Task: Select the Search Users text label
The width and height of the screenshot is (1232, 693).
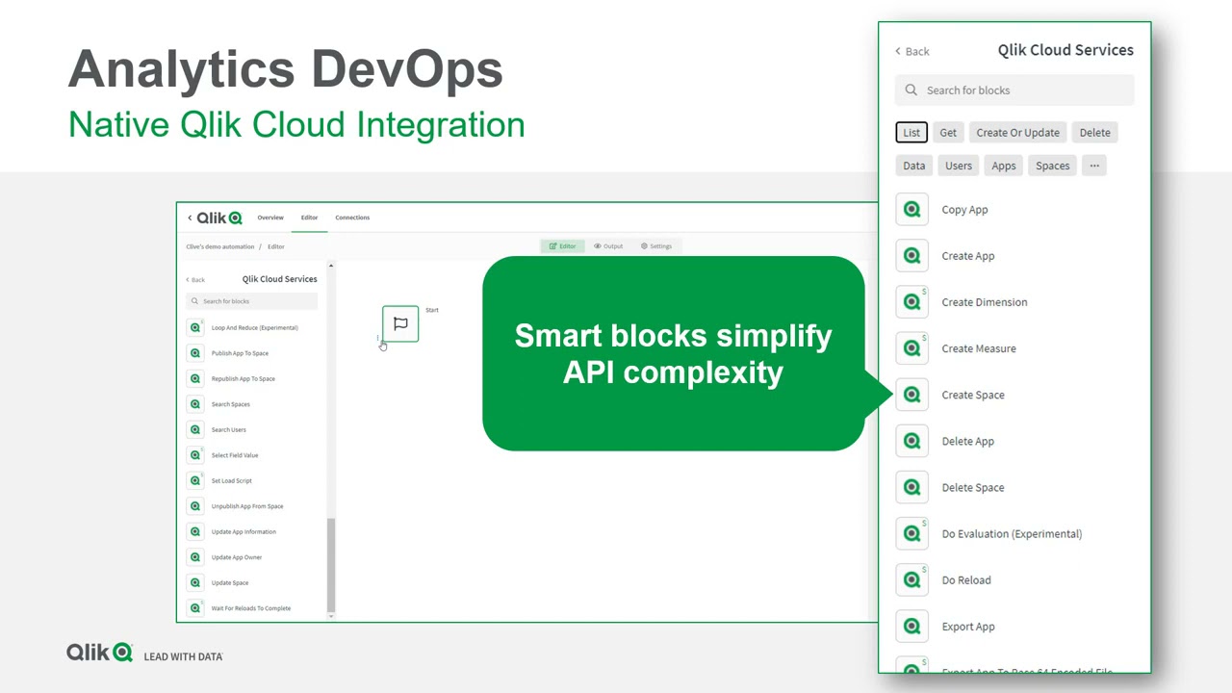Action: pos(228,430)
